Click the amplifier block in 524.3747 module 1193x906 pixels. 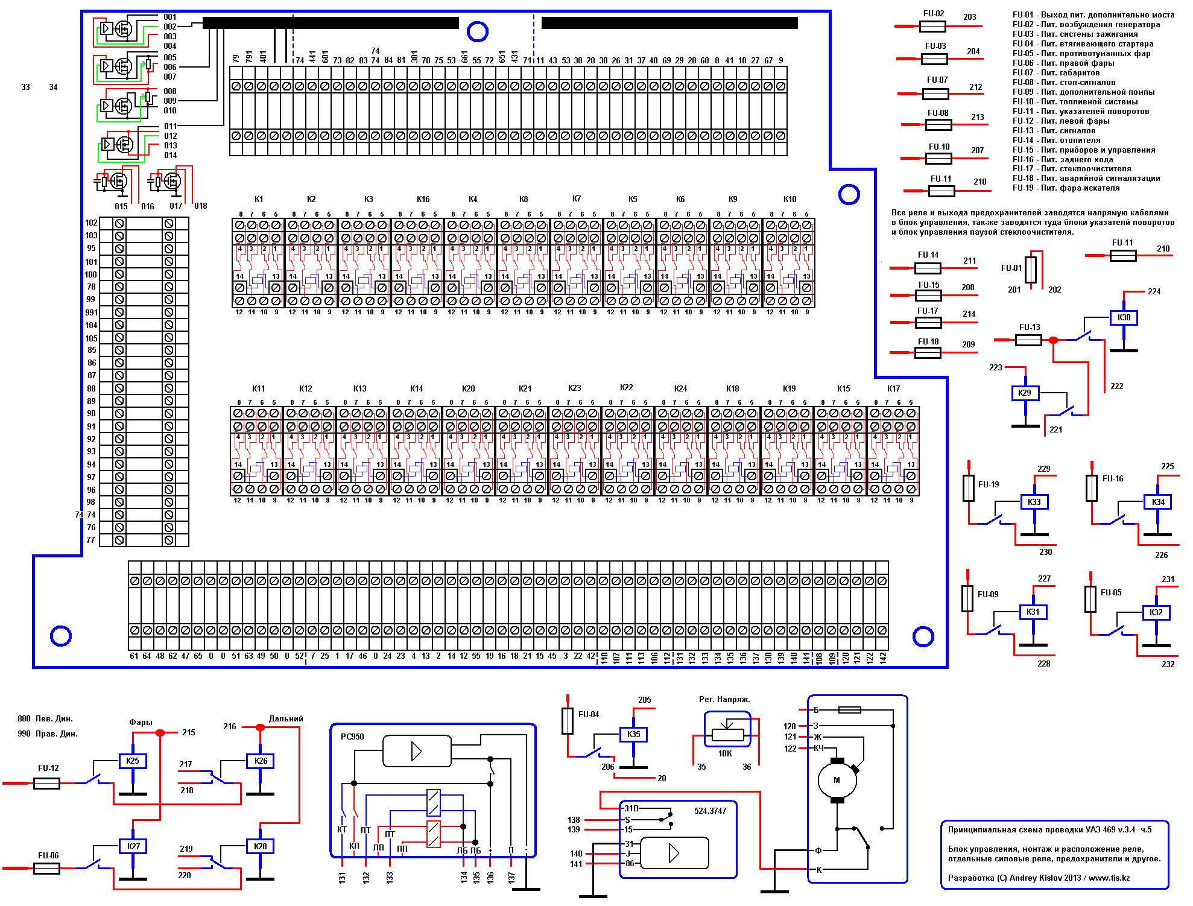[674, 853]
